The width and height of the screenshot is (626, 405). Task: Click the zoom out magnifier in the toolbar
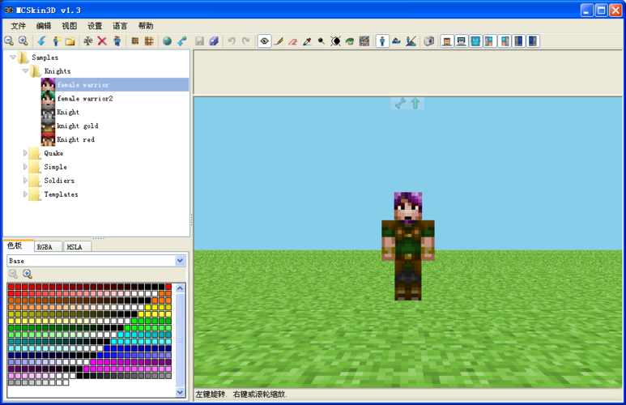click(x=9, y=40)
